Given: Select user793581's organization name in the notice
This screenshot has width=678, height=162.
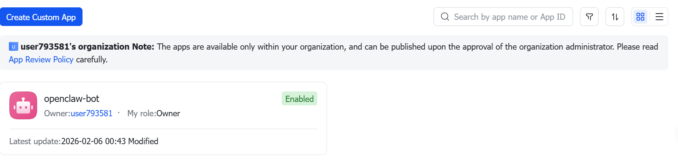Looking at the screenshot, I should [x=75, y=47].
